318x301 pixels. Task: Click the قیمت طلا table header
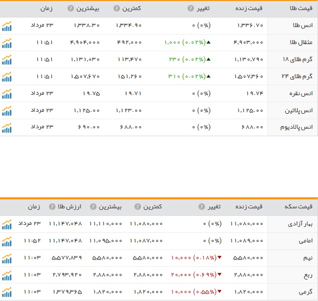pyautogui.click(x=301, y=9)
